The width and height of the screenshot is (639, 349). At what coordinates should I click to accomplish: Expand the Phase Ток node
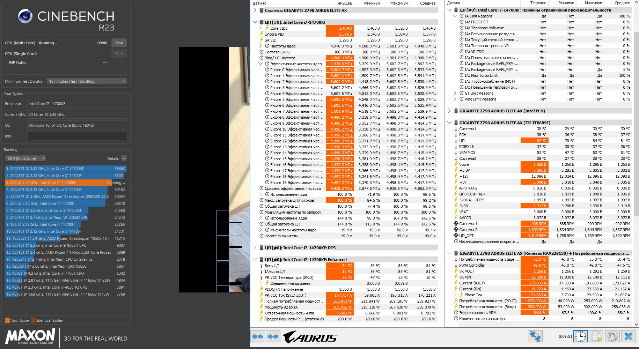[x=455, y=295]
